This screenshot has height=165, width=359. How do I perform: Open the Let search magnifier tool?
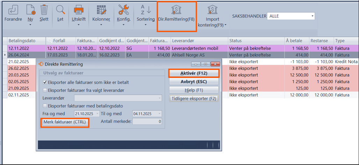pyautogui.click(x=60, y=10)
